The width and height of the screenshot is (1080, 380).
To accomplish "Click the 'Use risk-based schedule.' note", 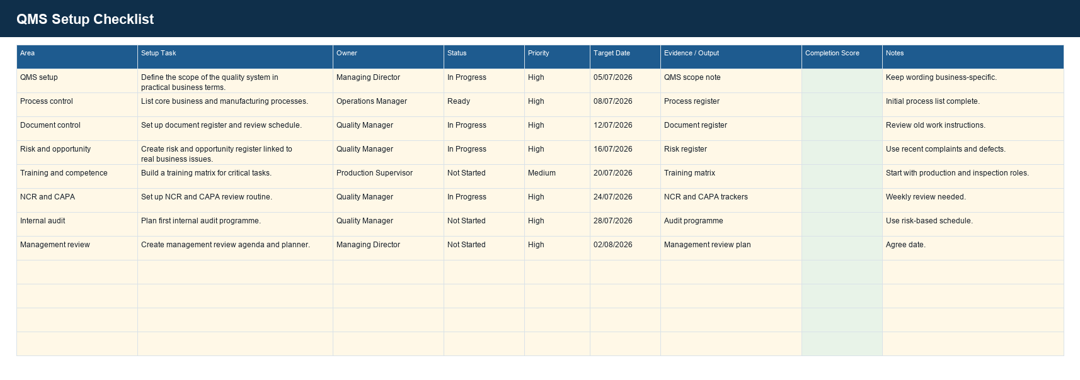I will (x=973, y=224).
